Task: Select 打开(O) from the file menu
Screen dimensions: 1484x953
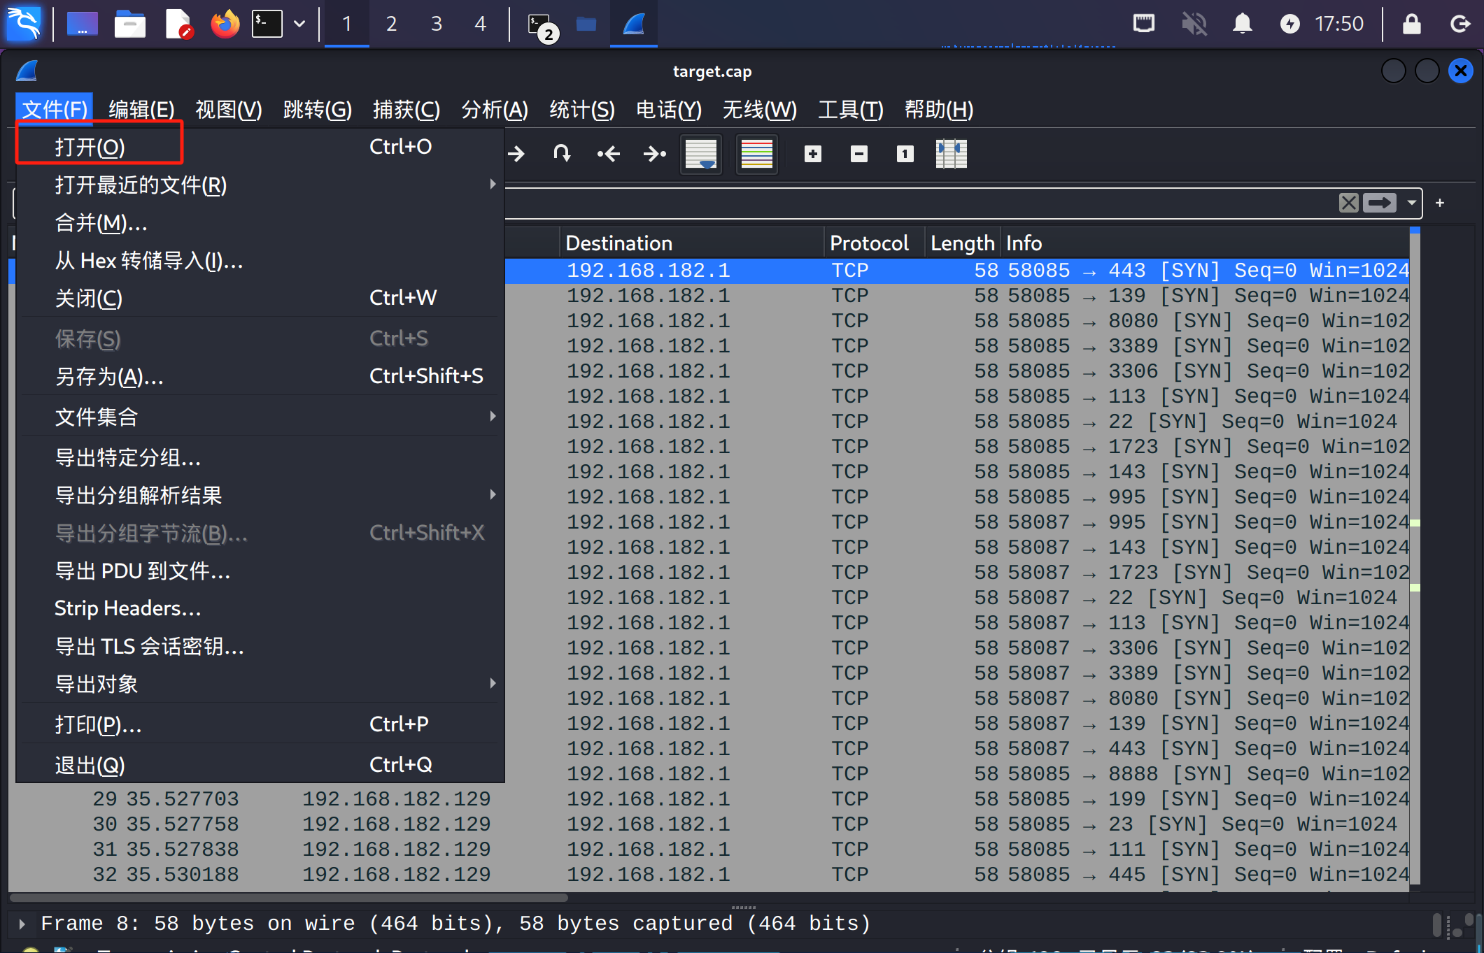Action: click(x=91, y=147)
